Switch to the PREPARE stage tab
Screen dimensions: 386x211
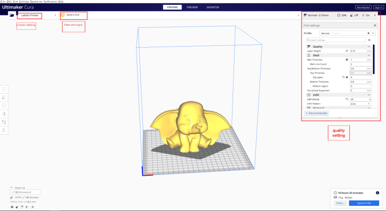click(172, 7)
